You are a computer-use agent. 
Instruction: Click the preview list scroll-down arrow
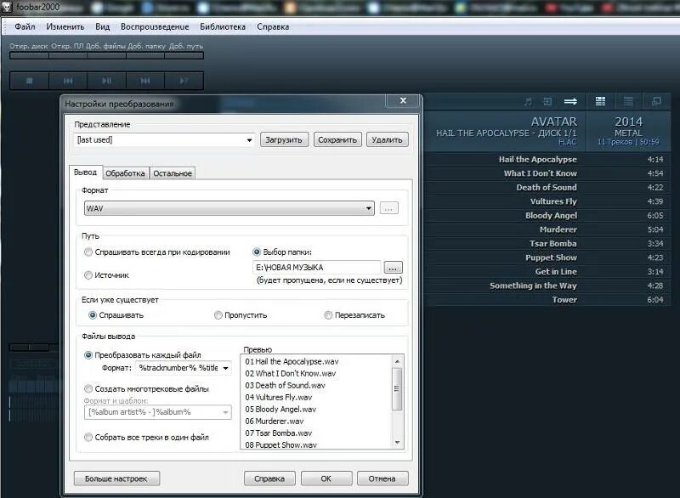397,443
